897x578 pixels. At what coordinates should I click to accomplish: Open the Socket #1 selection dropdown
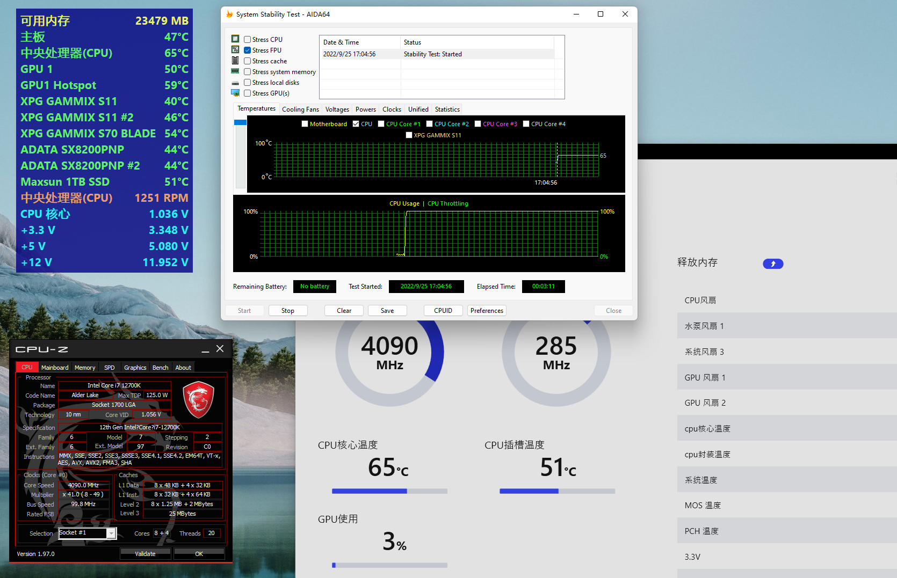(x=87, y=533)
